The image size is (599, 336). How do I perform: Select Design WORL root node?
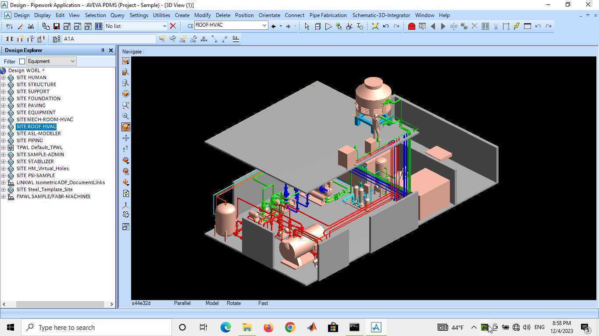[x=26, y=70]
